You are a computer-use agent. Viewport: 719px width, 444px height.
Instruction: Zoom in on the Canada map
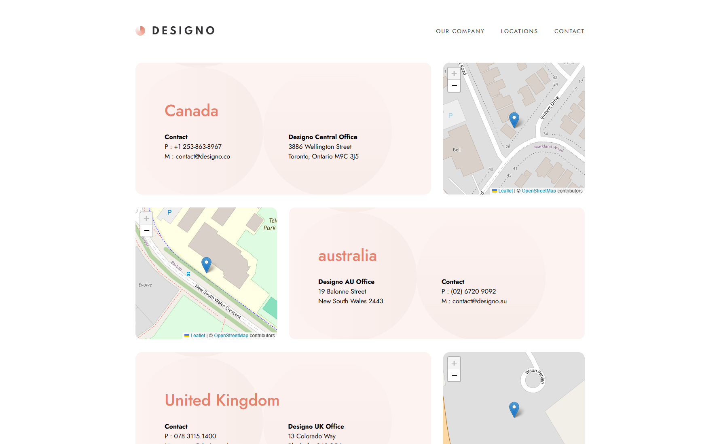coord(454,74)
